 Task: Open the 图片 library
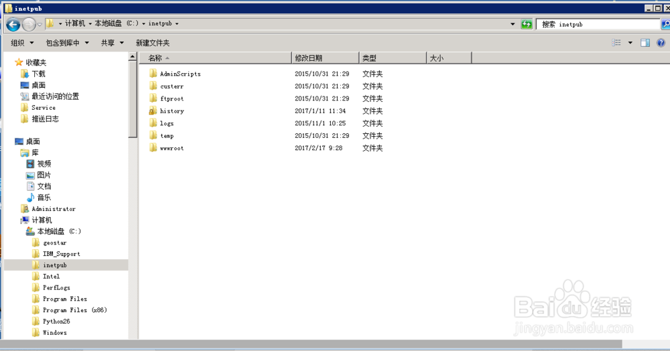point(39,175)
